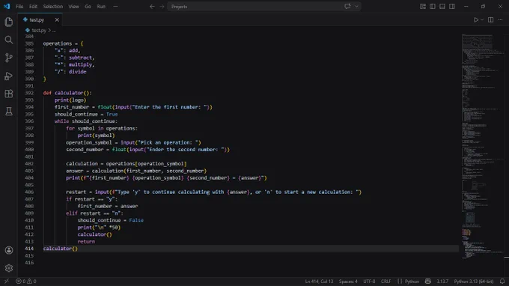Open the Extensions view
The height and width of the screenshot is (286, 509).
coord(9,94)
